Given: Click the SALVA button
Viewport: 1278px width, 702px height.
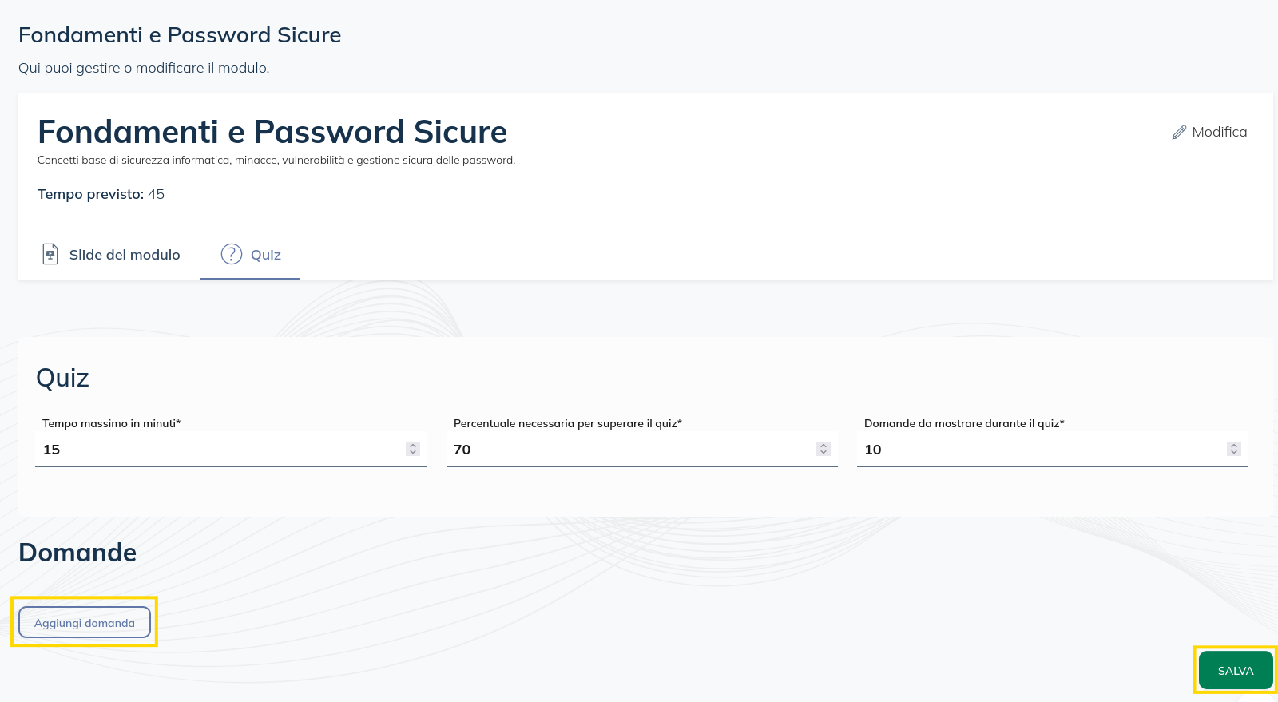Looking at the screenshot, I should (x=1235, y=670).
